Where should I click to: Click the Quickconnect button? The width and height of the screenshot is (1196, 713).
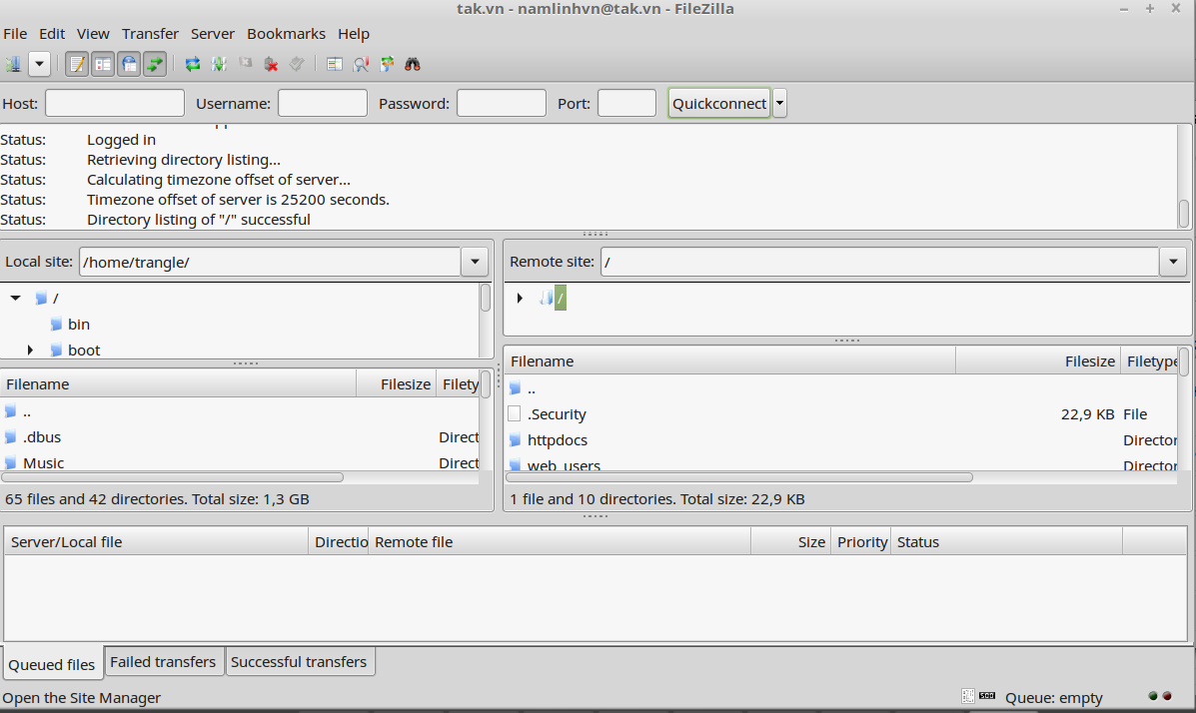click(719, 103)
